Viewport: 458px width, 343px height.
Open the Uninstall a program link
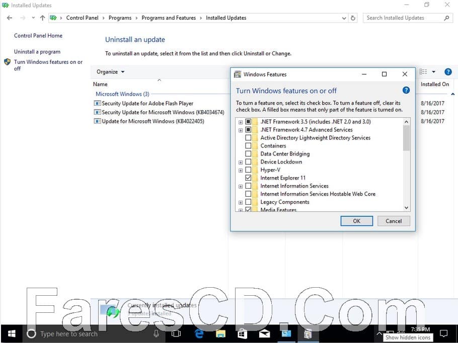[37, 52]
